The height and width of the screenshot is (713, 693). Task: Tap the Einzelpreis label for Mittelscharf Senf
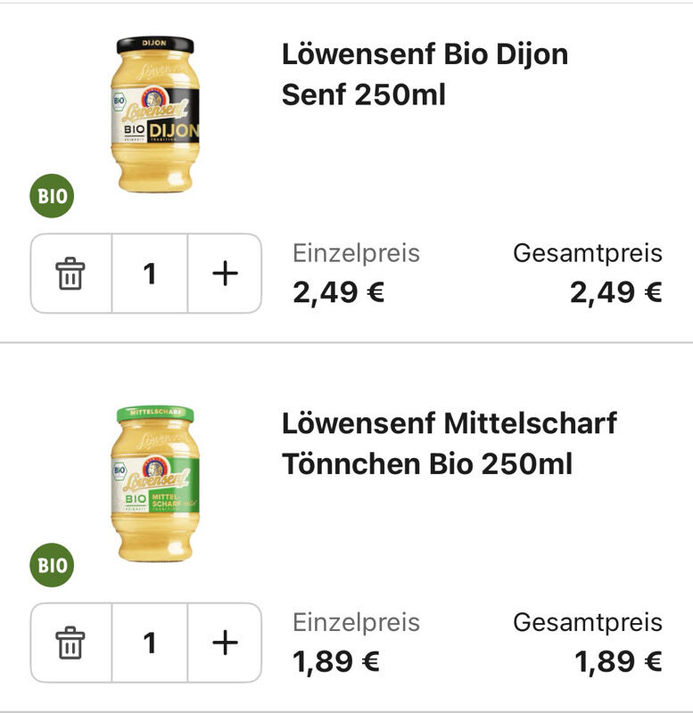356,623
